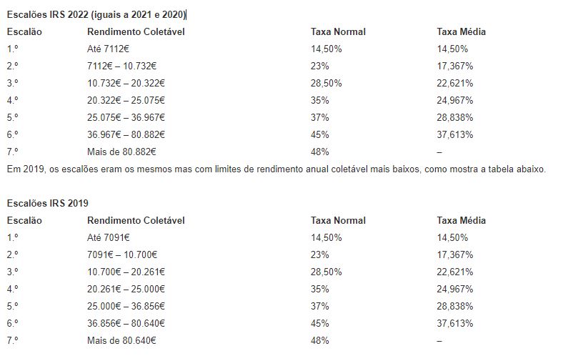
Task: Click the '36.856€ – 80.640€' income range
Action: 126,323
